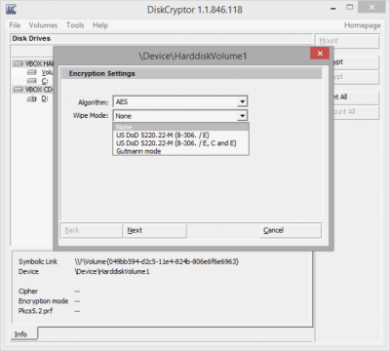Click the D: CD drive icon

31,98
